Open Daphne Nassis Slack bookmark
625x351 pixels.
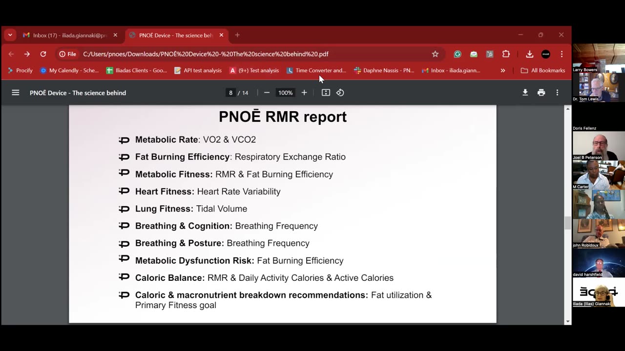tap(384, 70)
